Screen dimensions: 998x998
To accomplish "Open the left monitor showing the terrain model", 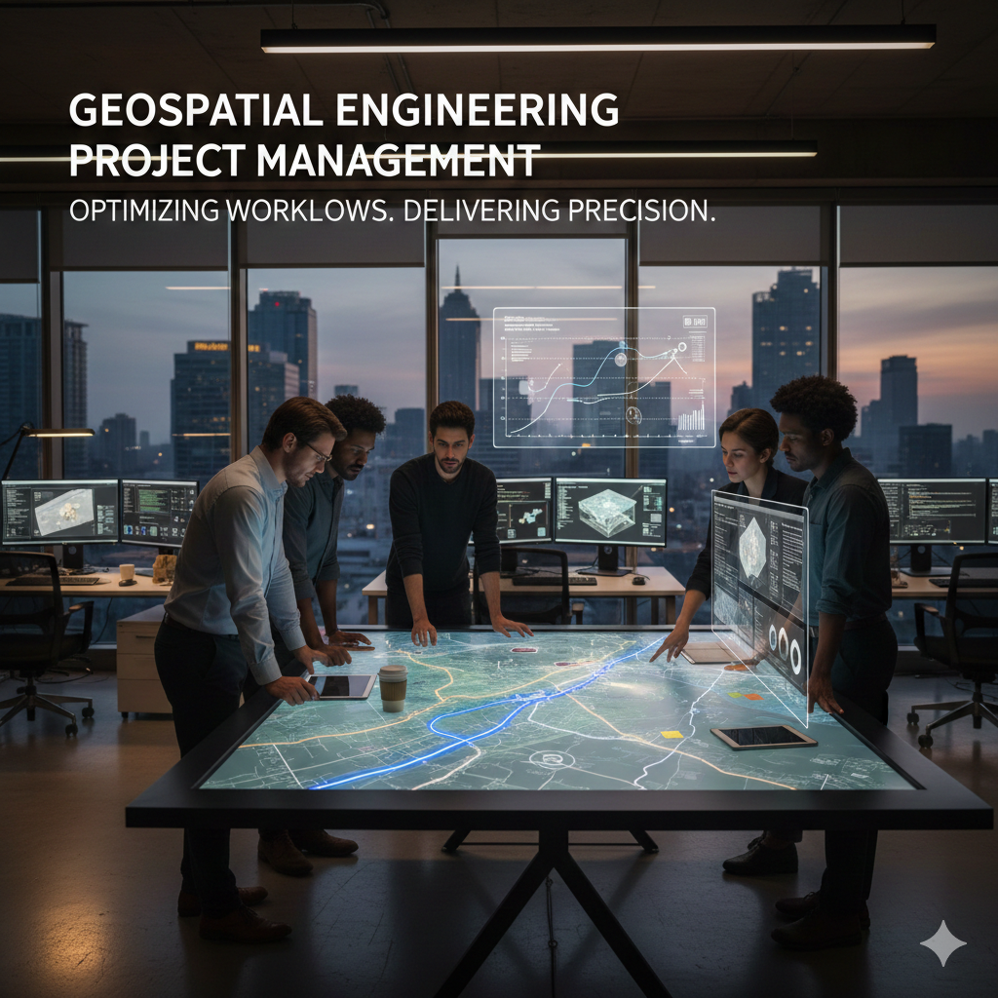I will [x=59, y=512].
